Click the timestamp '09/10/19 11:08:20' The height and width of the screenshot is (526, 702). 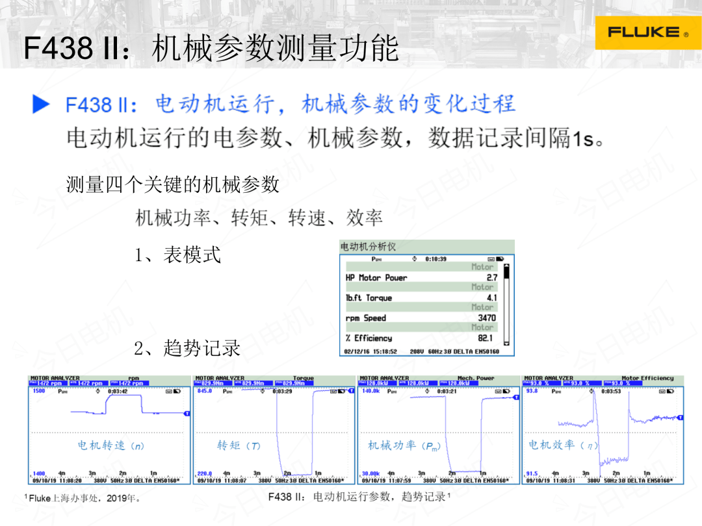(57, 481)
